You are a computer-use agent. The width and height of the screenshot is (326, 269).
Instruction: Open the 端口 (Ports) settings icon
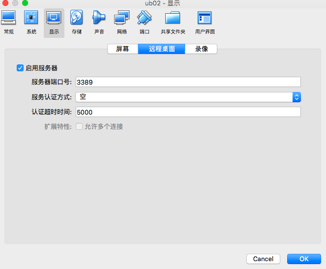pos(145,23)
